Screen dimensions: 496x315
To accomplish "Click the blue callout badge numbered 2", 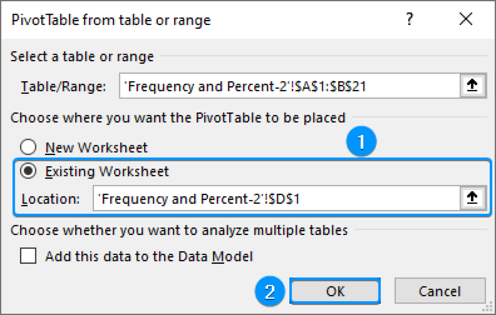I will 270,291.
